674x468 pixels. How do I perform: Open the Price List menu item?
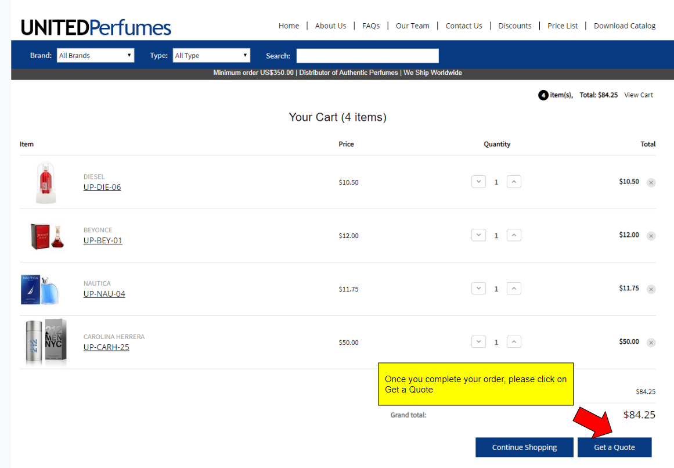(x=563, y=26)
